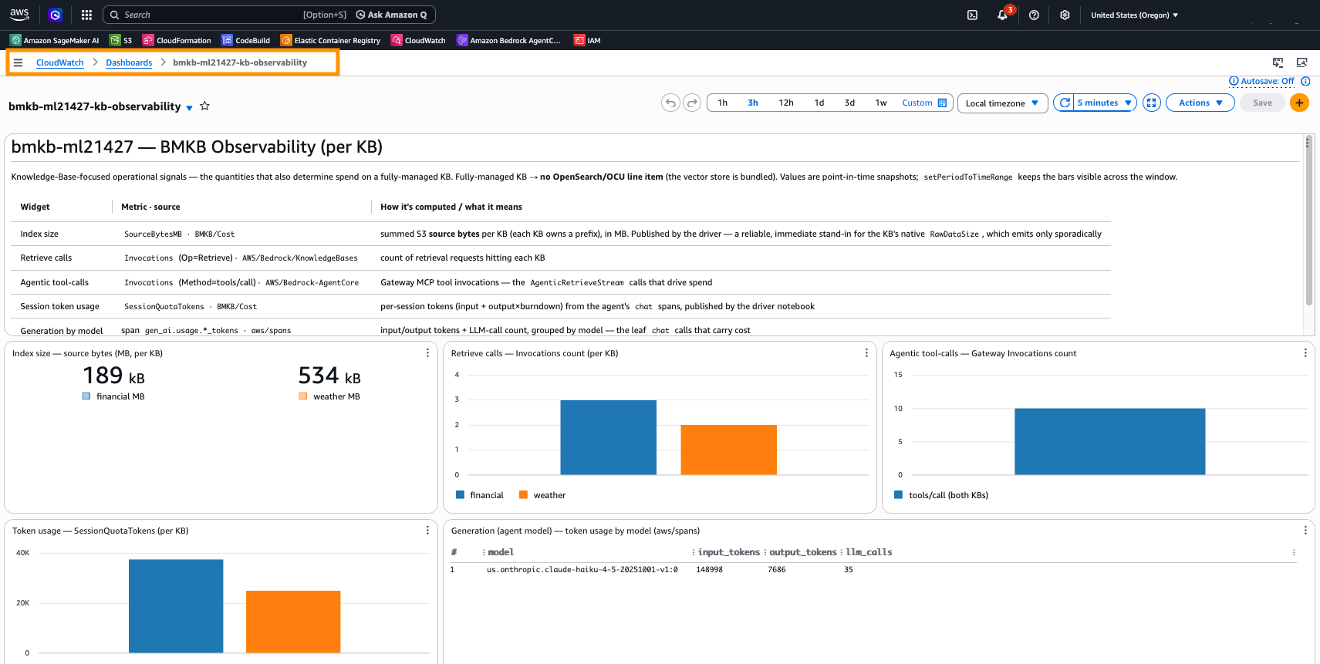Open the help question-mark menu
This screenshot has width=1320, height=664.
[1034, 15]
